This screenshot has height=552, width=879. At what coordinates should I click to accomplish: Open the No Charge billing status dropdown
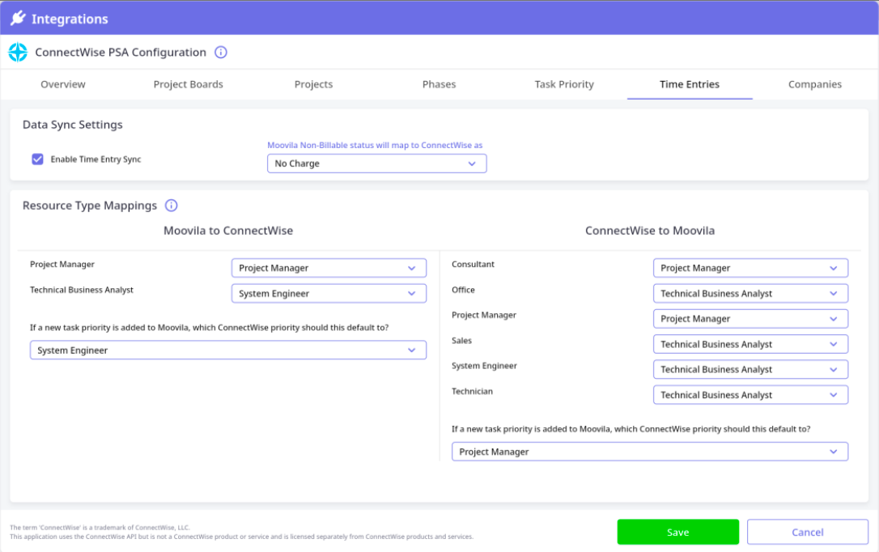pos(376,163)
